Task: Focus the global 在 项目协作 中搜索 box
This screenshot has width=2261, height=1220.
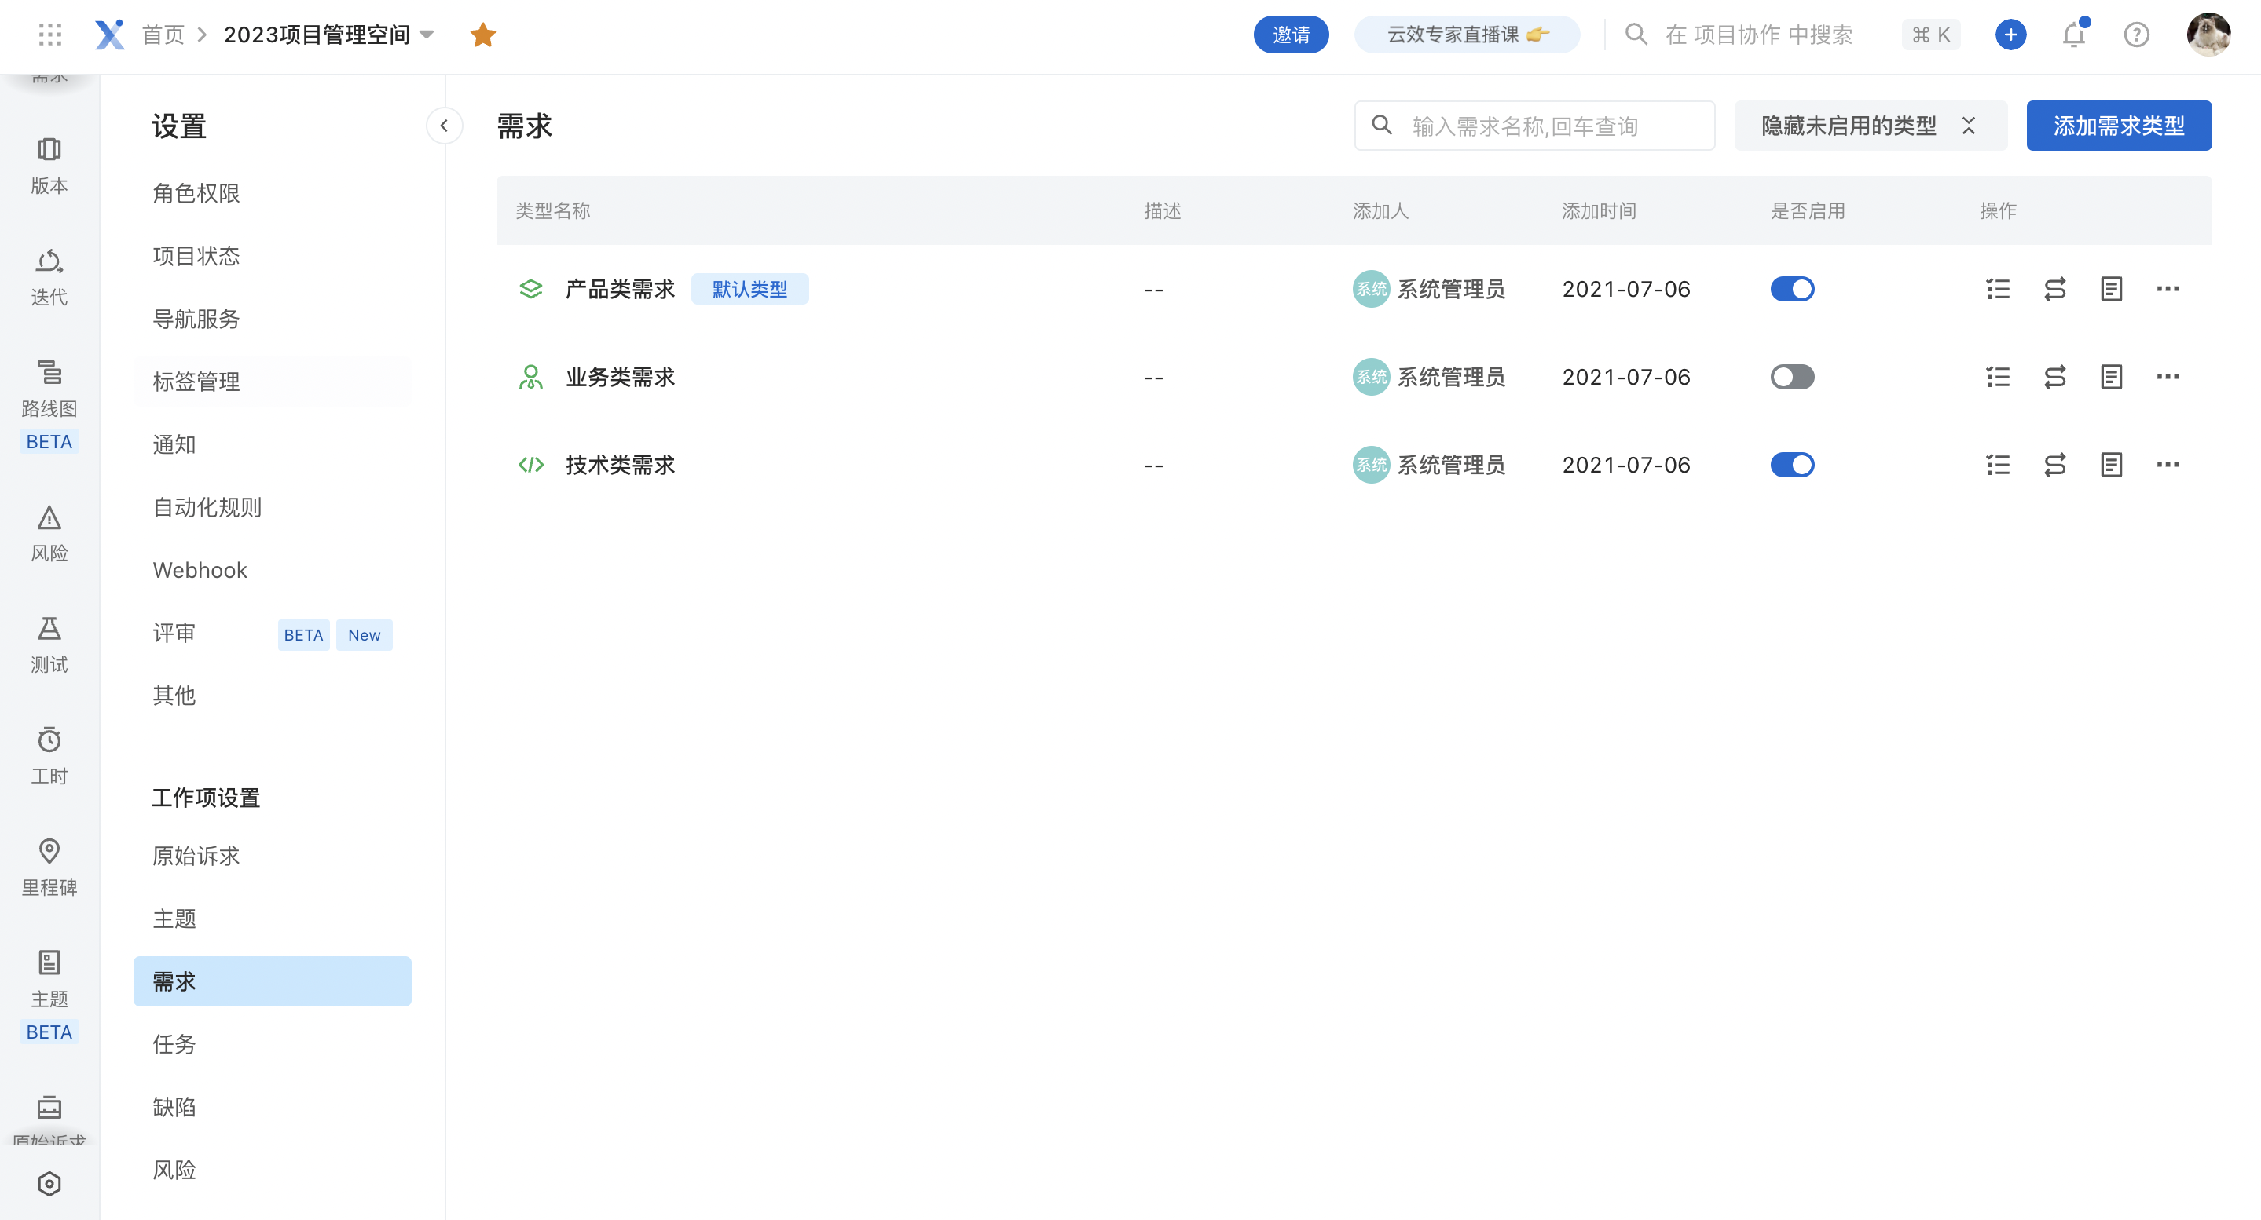Action: click(x=1758, y=35)
